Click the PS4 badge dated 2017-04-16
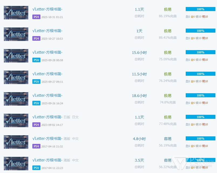 tap(36, 146)
